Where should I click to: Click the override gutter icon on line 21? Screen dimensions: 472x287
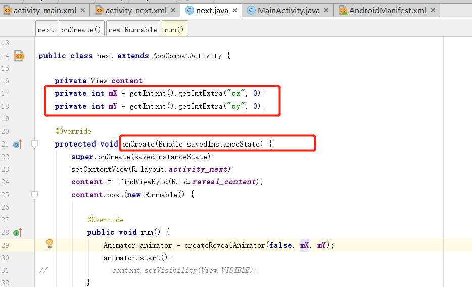[18, 145]
